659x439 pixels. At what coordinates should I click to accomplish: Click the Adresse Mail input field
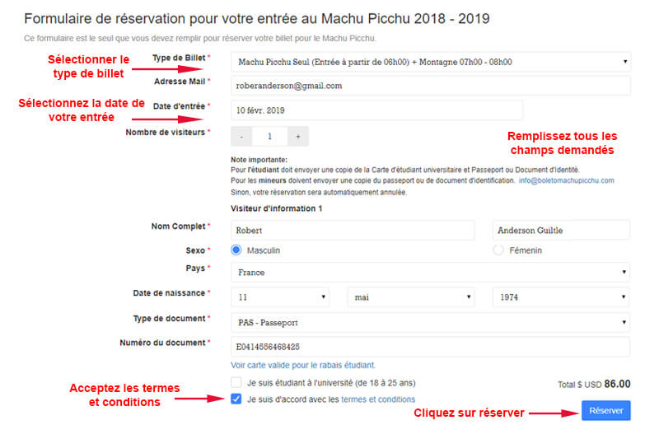[430, 86]
